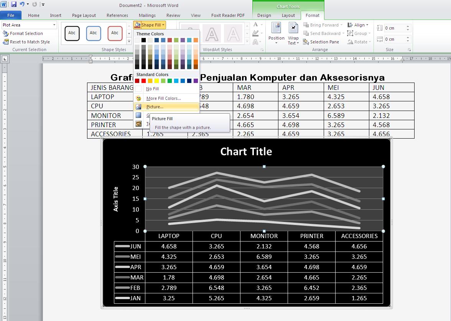This screenshot has height=321, width=451.
Task: Click the Undo icon
Action: [x=22, y=4]
